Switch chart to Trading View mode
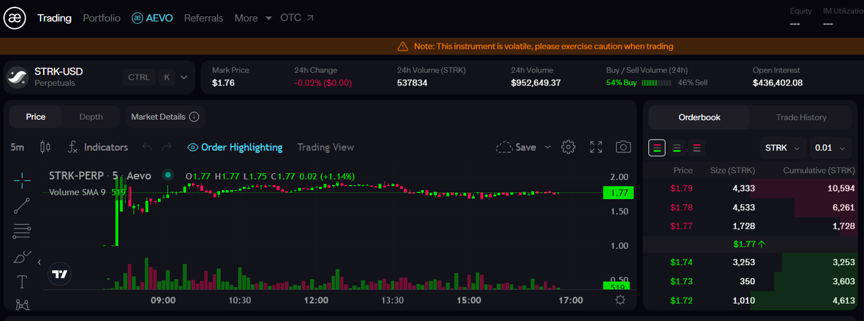The width and height of the screenshot is (864, 321). (x=325, y=147)
